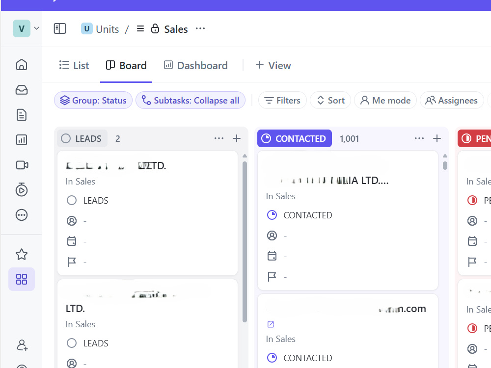Open the Sales list ellipsis menu
Screen dimensions: 491x368
[200, 28]
